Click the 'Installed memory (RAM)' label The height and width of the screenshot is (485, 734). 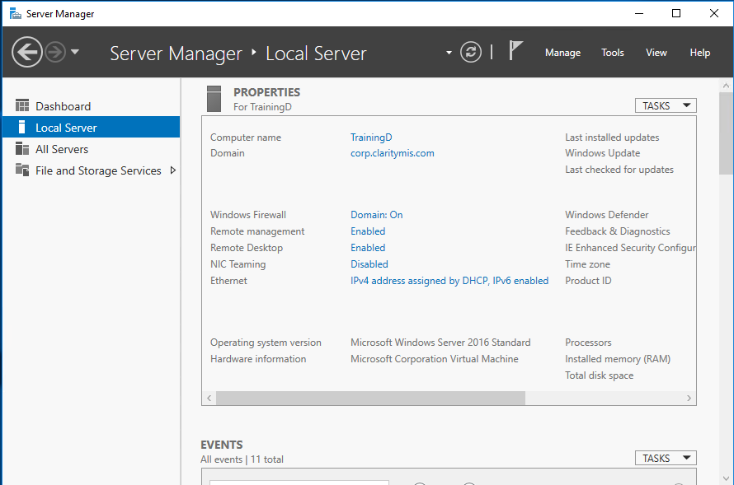click(x=618, y=359)
